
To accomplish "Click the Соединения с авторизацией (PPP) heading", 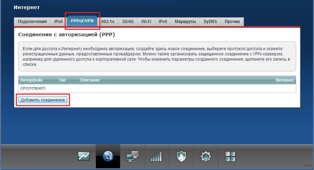I will [67, 34].
